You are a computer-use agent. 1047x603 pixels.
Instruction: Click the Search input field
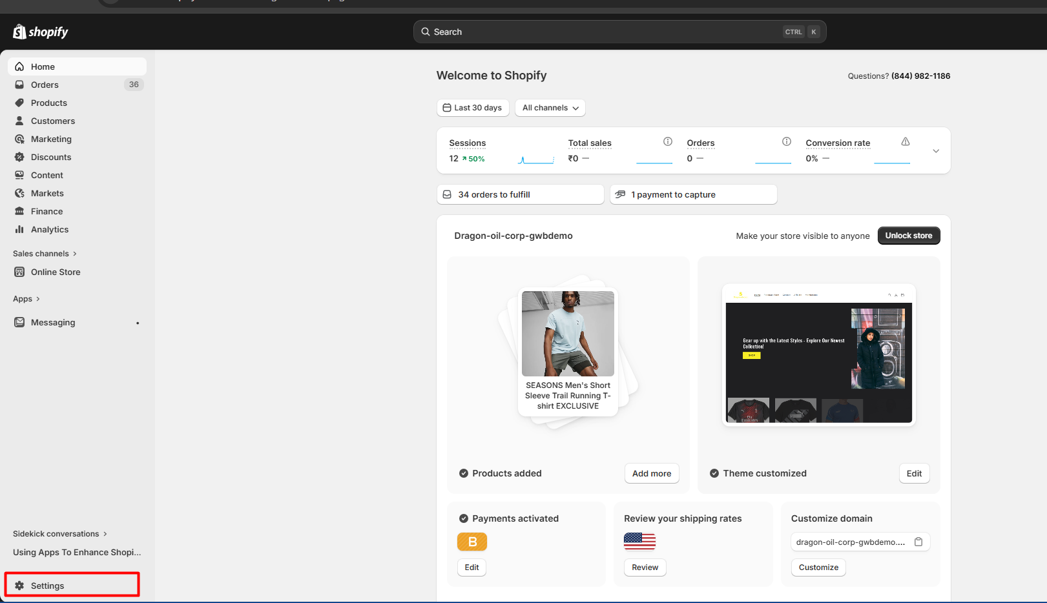pos(607,32)
